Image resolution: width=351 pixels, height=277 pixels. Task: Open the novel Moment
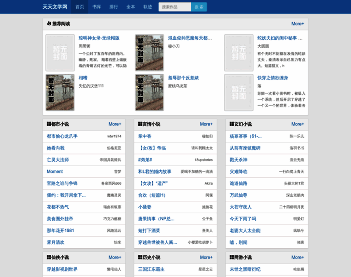click(54, 172)
